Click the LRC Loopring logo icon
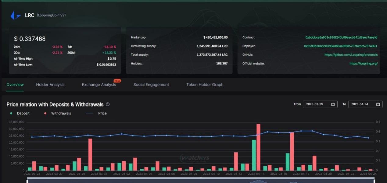The width and height of the screenshot is (387, 183). 15,15
